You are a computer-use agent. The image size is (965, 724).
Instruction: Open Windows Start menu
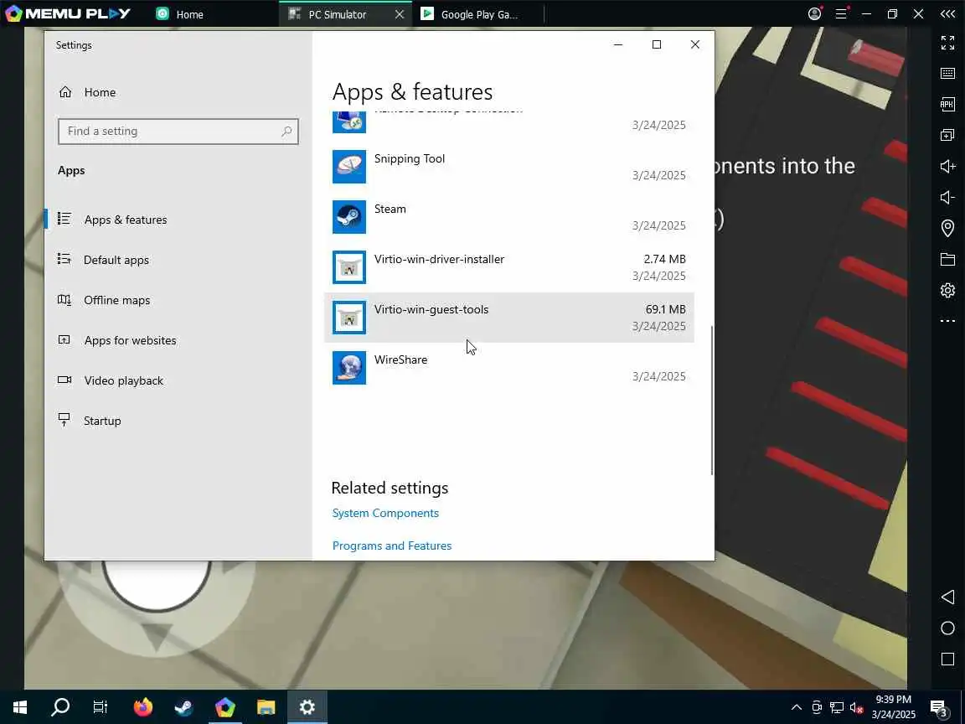click(20, 706)
